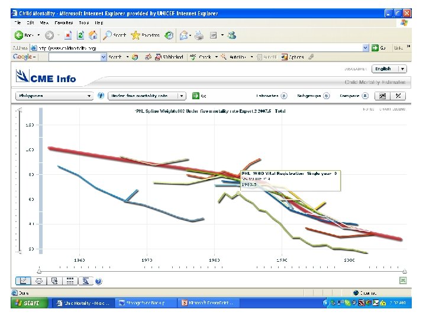Expand the Google search box dropdown arrow
426x319 pixels.
click(103, 57)
